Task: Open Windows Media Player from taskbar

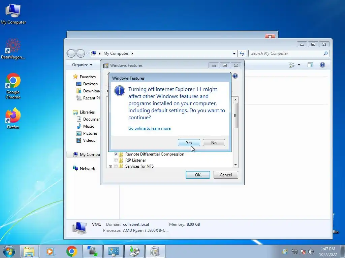Action: click(50, 251)
